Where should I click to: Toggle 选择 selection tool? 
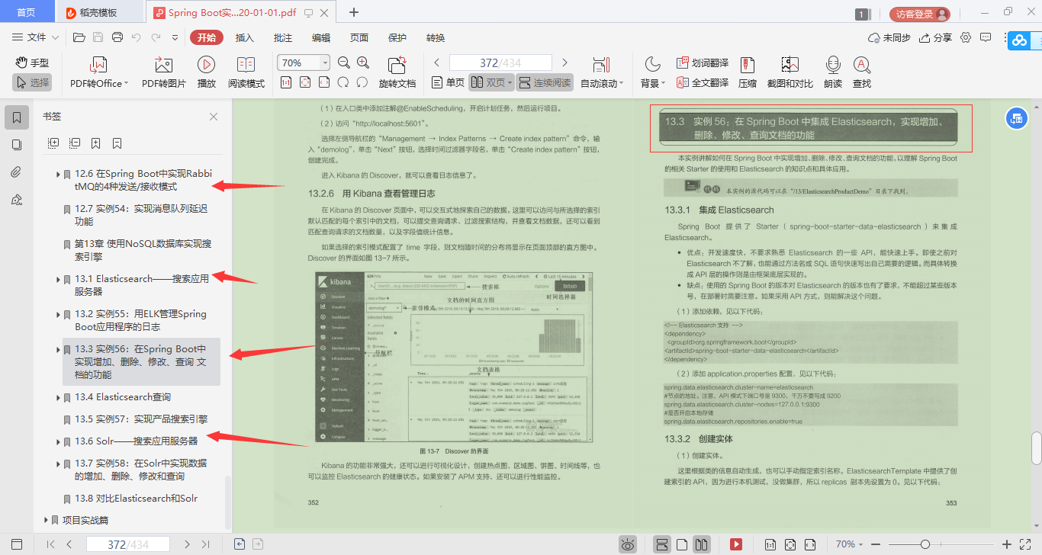pyautogui.click(x=31, y=82)
